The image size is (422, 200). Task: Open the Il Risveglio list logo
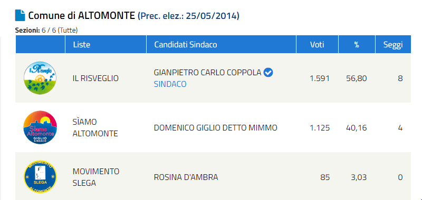[40, 78]
